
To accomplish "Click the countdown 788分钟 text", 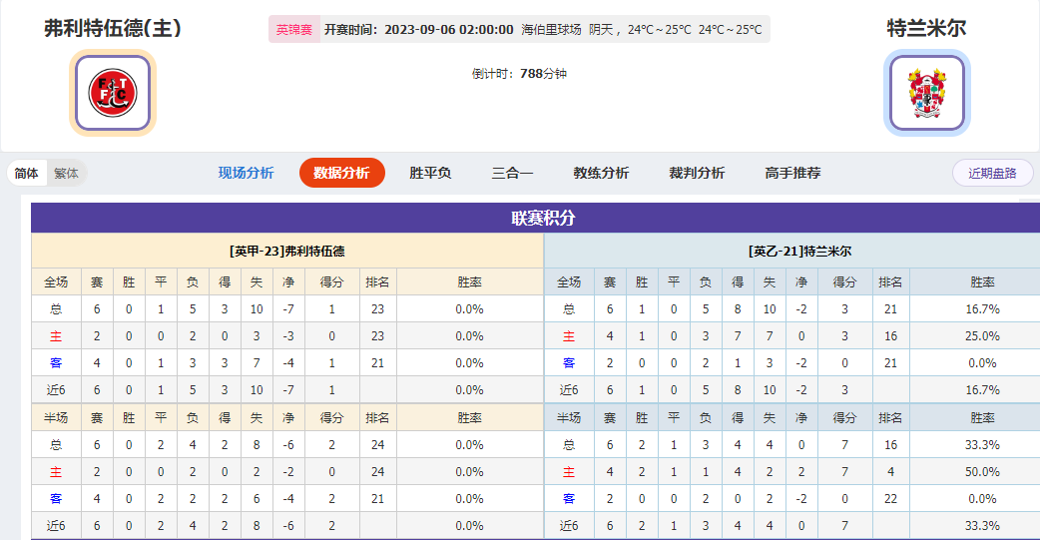I will point(543,74).
